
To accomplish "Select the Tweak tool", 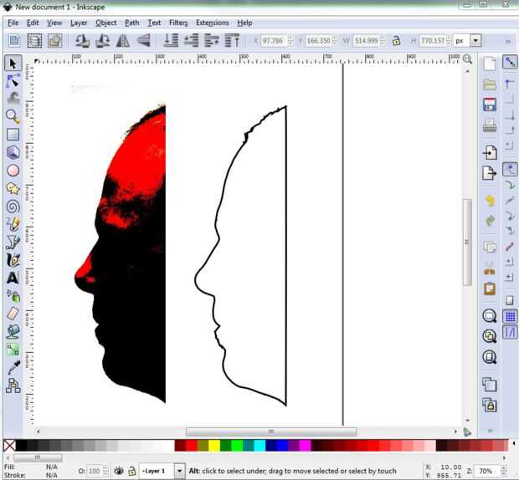I will pos(13,99).
